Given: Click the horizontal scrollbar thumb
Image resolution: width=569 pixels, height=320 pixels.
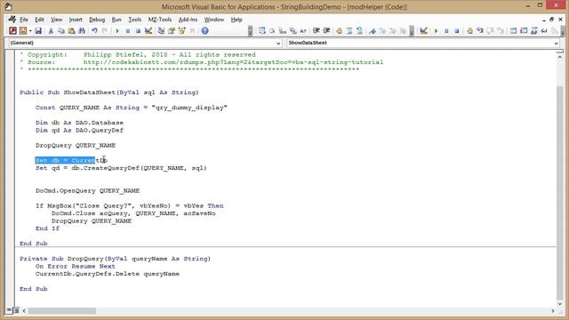Looking at the screenshot, I should click(x=62, y=311).
